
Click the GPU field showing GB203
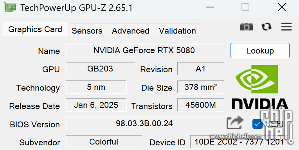[x=100, y=68]
